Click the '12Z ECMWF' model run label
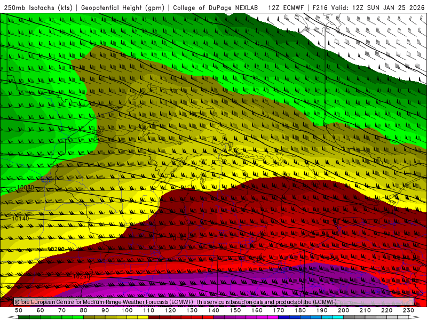 286,8
